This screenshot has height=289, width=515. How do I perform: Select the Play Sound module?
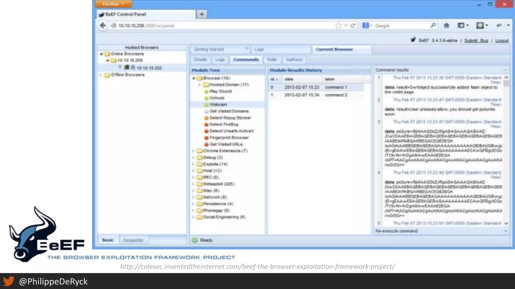tap(221, 91)
